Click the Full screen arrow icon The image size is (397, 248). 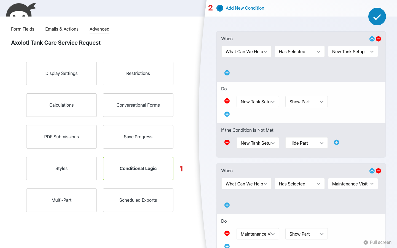pyautogui.click(x=366, y=242)
